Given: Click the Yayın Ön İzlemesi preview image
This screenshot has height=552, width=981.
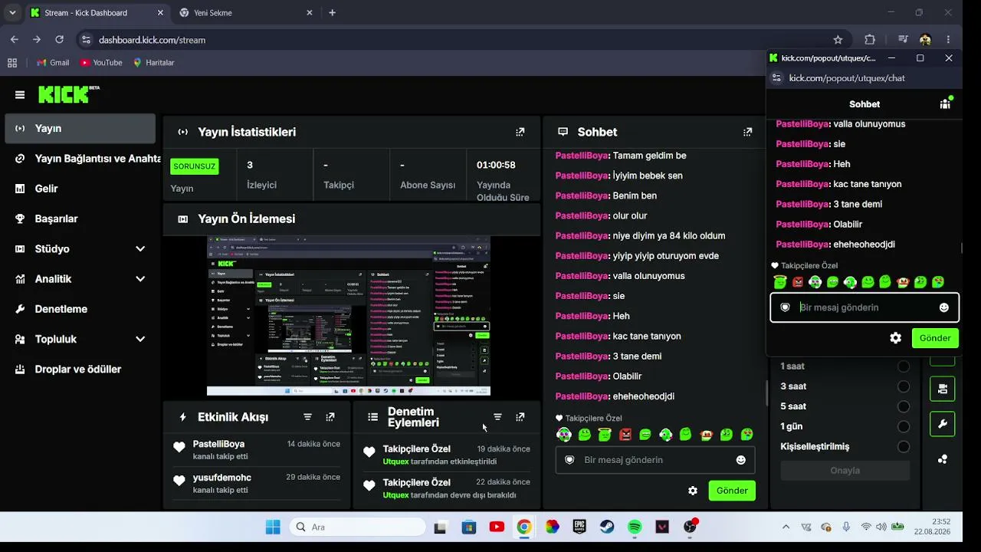Looking at the screenshot, I should pos(349,316).
